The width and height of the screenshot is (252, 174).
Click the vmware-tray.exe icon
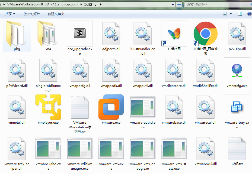point(237,107)
